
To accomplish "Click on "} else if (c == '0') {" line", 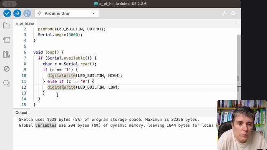I will coord(68,82).
